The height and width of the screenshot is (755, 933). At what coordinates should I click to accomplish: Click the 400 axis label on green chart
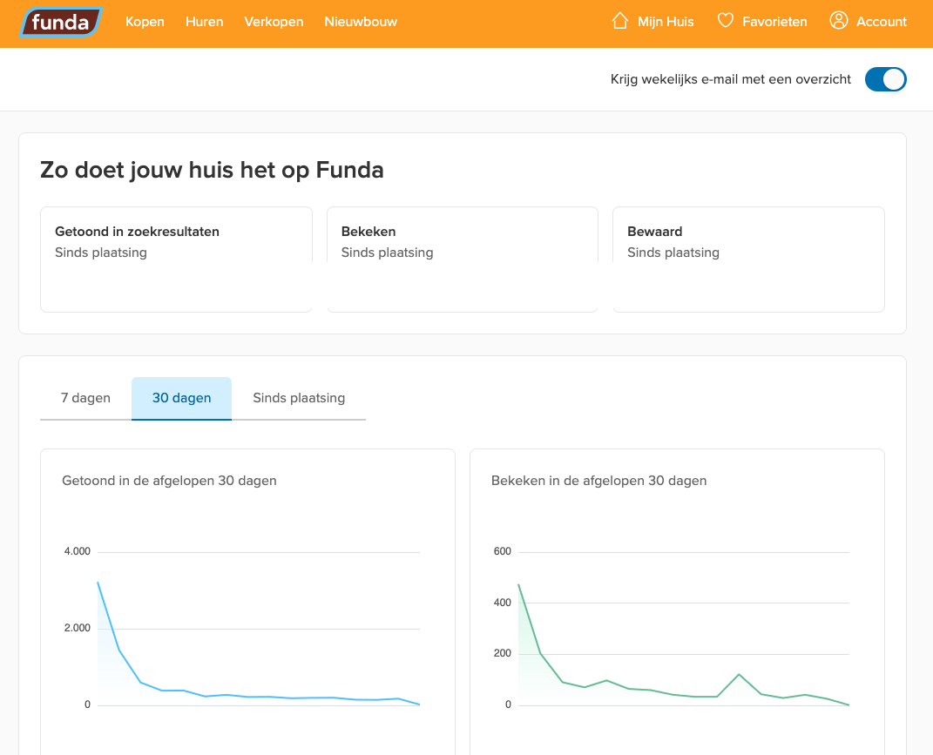click(x=502, y=603)
